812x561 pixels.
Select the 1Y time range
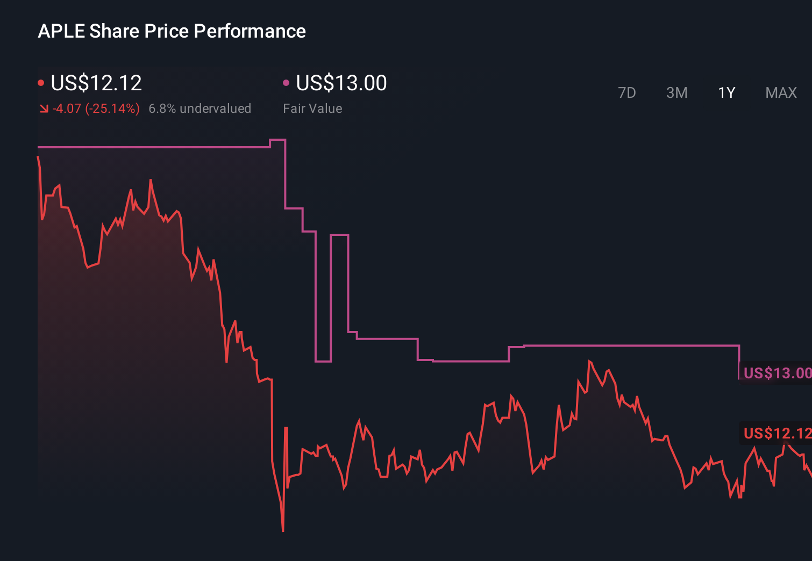tap(726, 92)
